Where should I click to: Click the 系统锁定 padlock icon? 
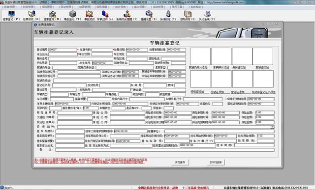(x=168, y=15)
